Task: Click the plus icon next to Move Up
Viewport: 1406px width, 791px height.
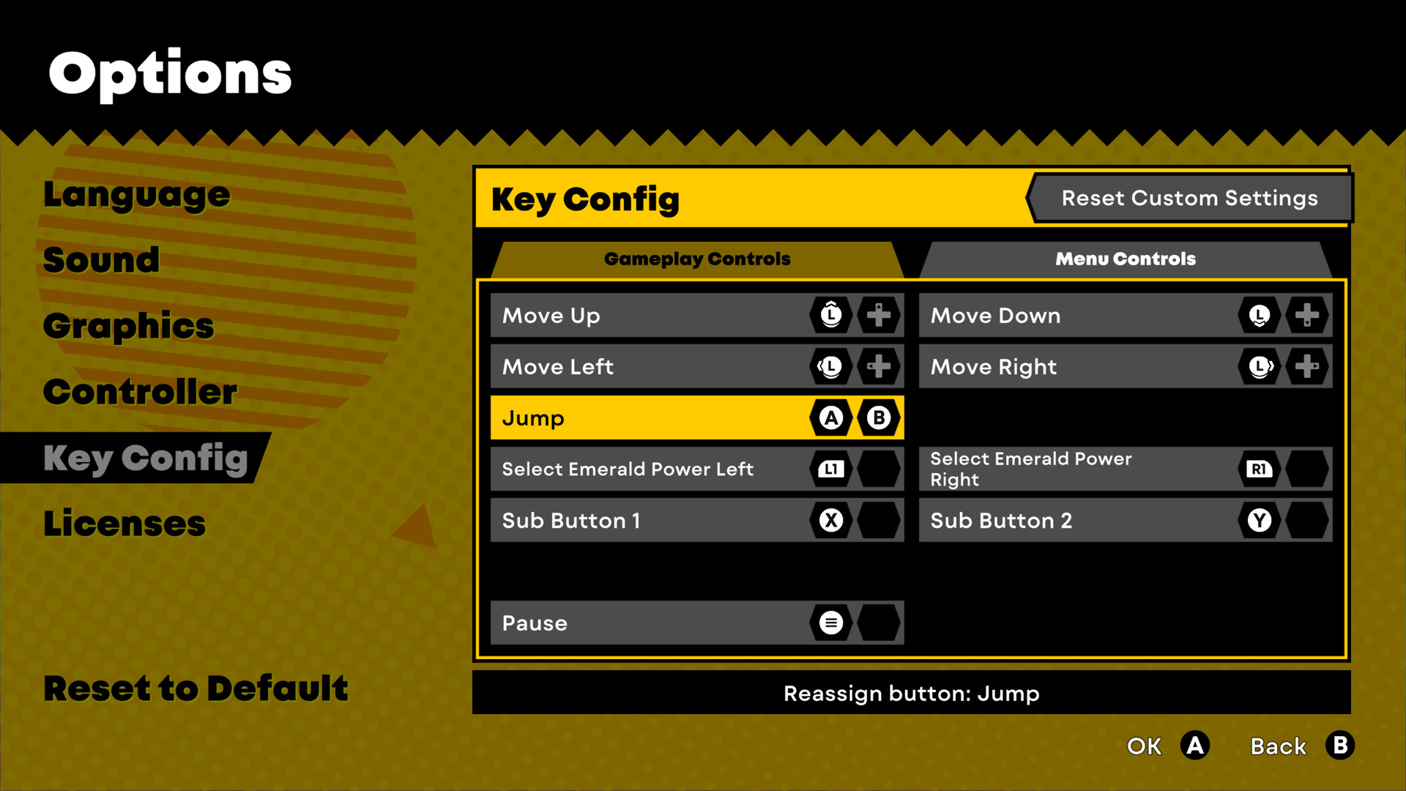Action: [876, 315]
